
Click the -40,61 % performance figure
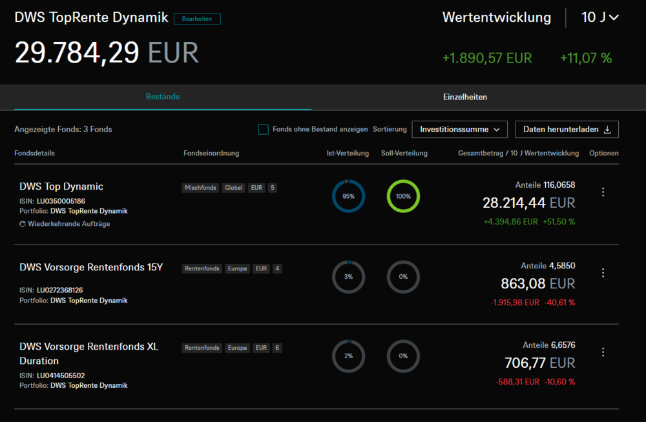coord(560,303)
